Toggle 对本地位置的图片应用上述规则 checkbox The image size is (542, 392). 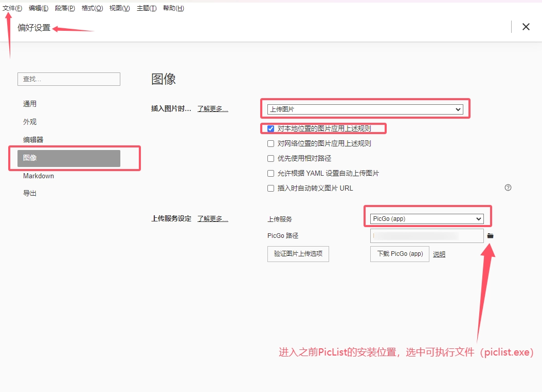(271, 129)
